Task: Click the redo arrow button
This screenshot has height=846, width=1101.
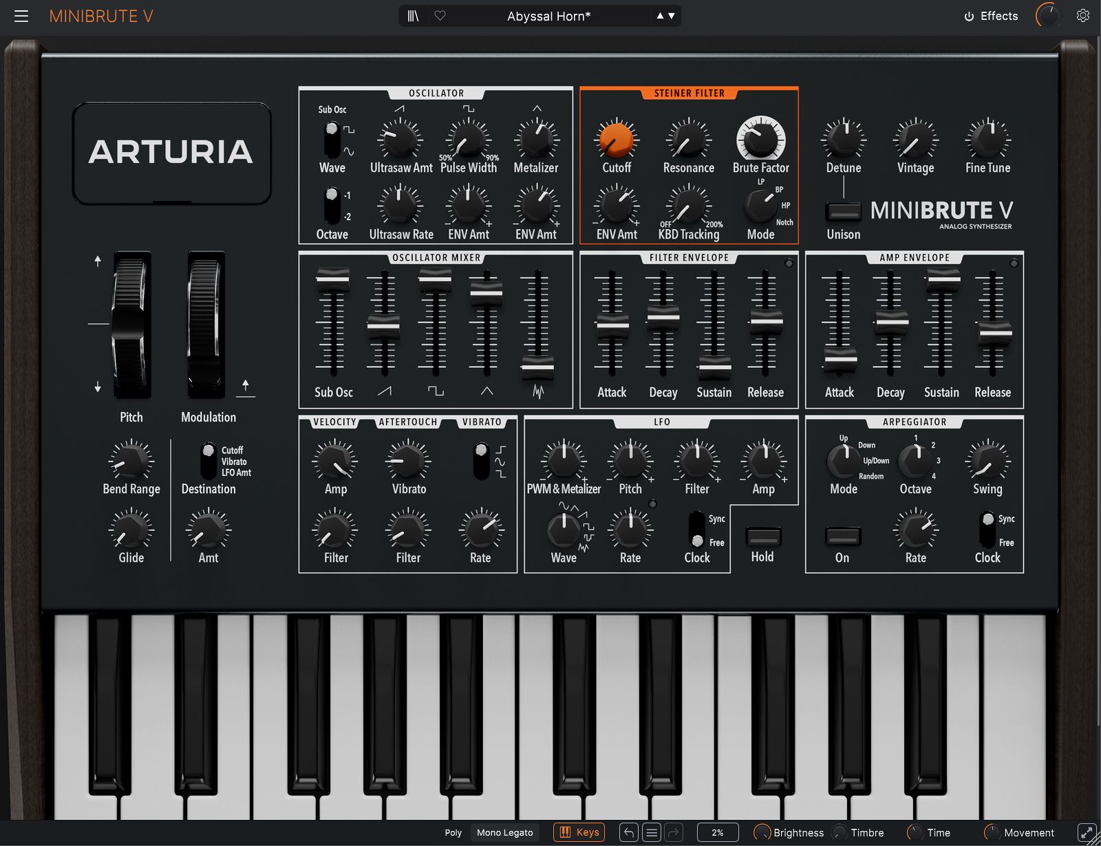Action: [x=674, y=832]
